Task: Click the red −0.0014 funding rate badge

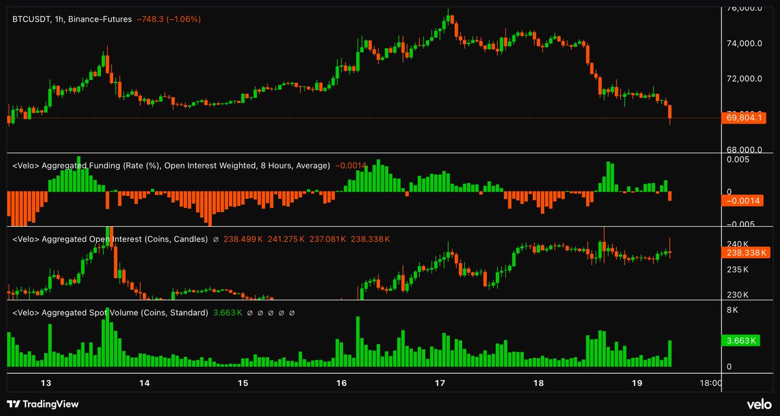Action: point(743,201)
